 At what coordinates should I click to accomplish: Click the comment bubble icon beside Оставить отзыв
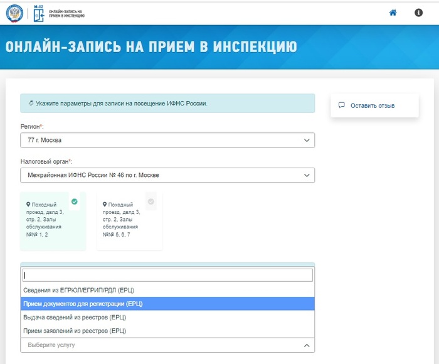(342, 105)
